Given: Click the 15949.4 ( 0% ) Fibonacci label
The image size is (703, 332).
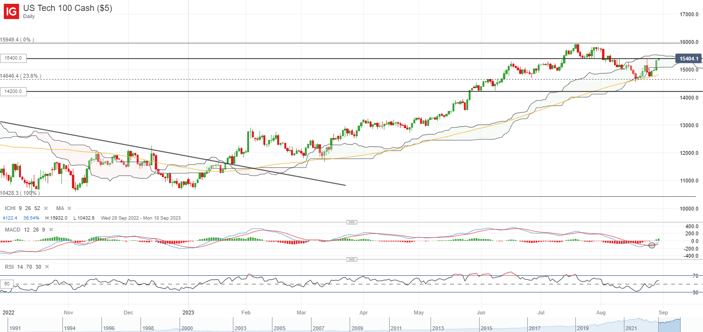Looking at the screenshot, I should (17, 40).
